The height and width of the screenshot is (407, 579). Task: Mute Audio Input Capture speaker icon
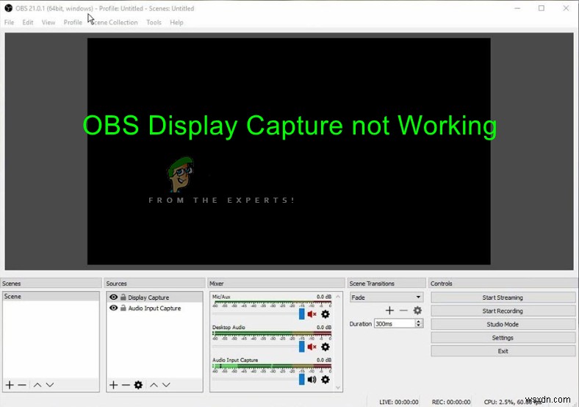312,379
